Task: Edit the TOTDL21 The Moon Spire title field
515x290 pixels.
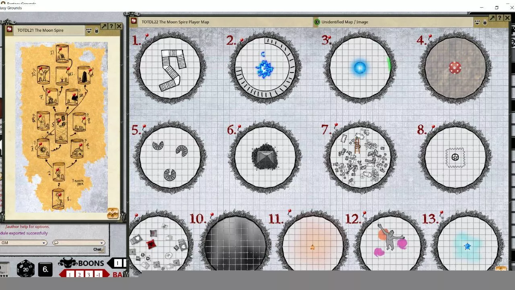Action: click(49, 30)
